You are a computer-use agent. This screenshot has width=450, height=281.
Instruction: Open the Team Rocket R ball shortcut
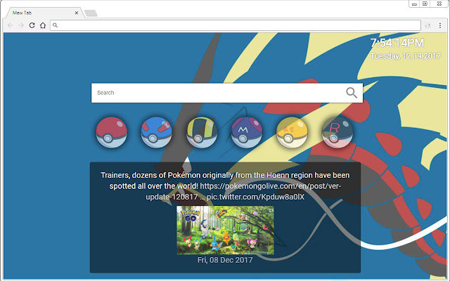[337, 132]
